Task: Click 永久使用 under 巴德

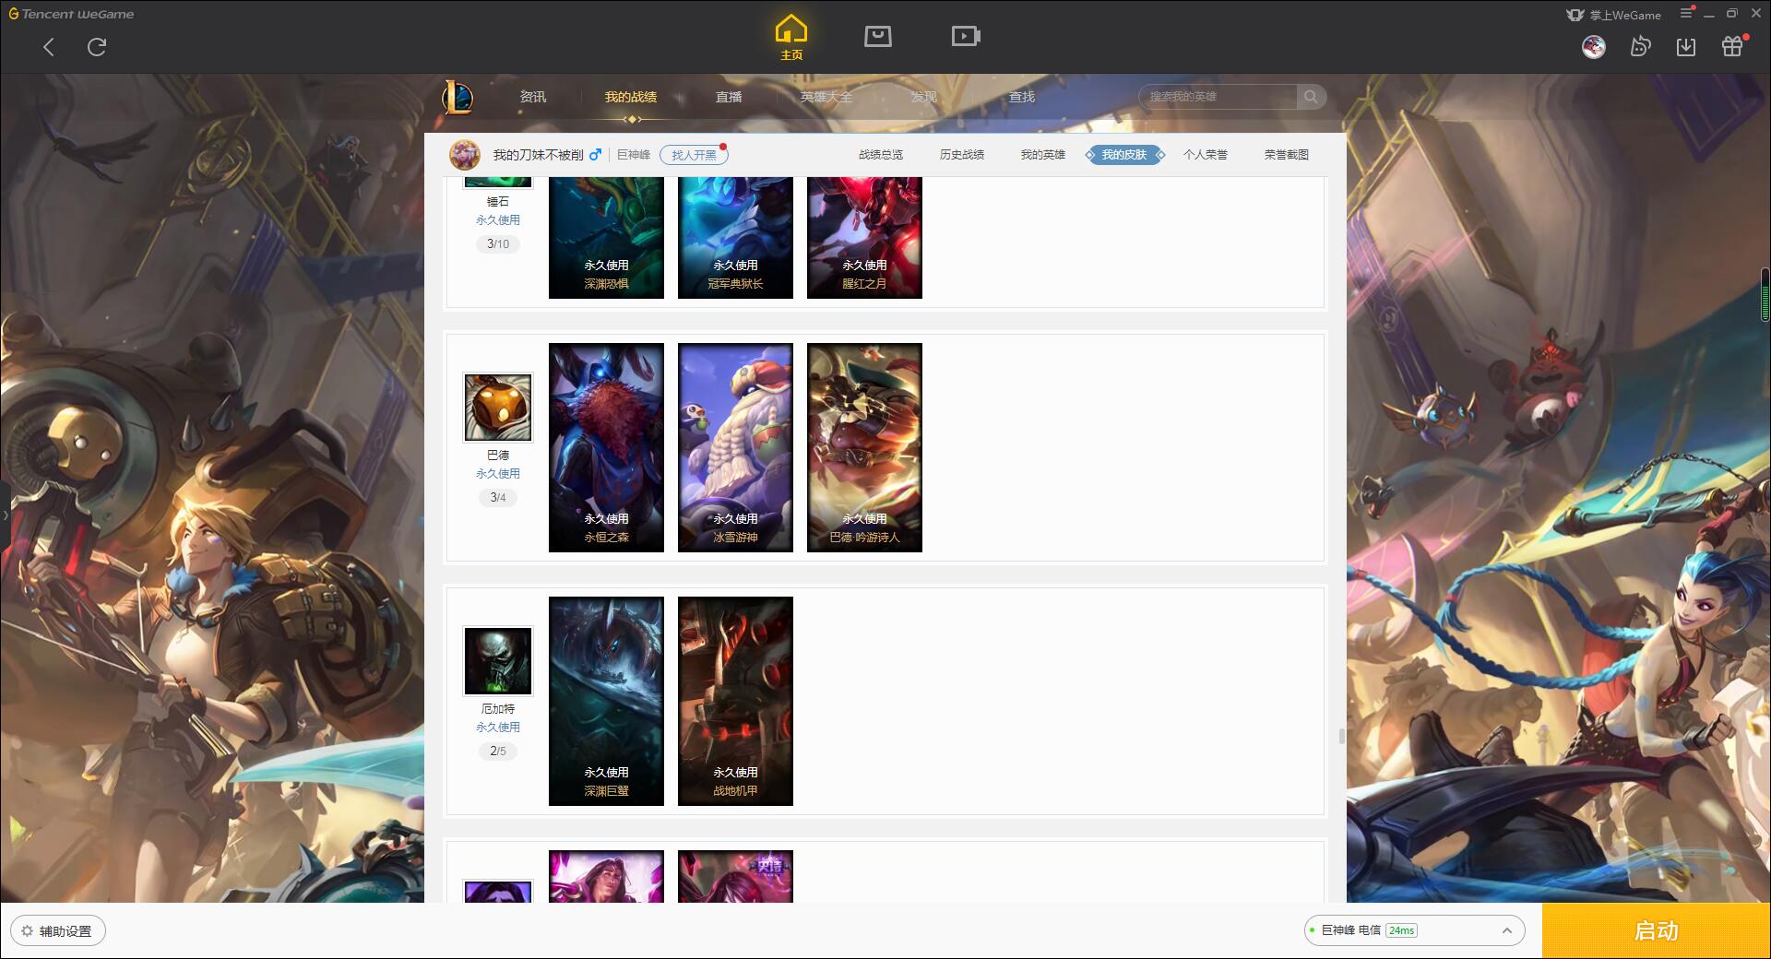Action: (x=498, y=474)
